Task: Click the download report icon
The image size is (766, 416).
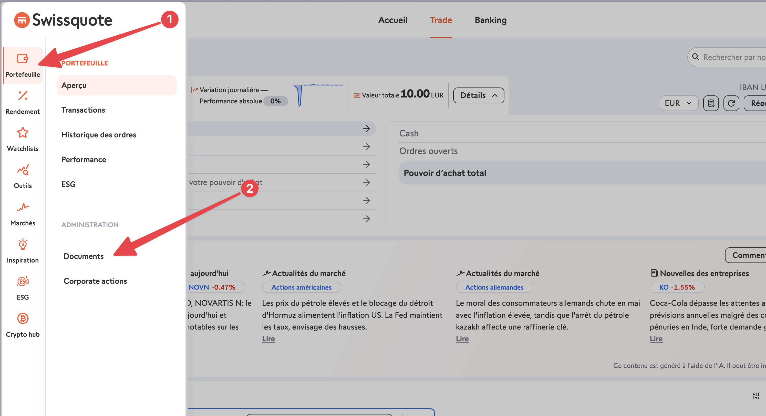Action: click(x=711, y=103)
